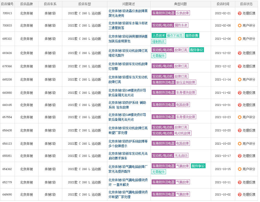Viewport: 260px width, 202px height.
Task: Open complaint 新车发动机无法启动要求换车
Action: click(128, 156)
